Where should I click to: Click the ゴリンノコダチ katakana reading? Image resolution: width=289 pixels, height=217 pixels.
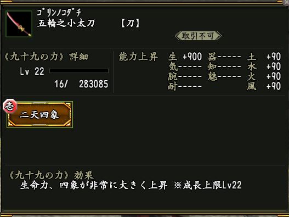59,13
